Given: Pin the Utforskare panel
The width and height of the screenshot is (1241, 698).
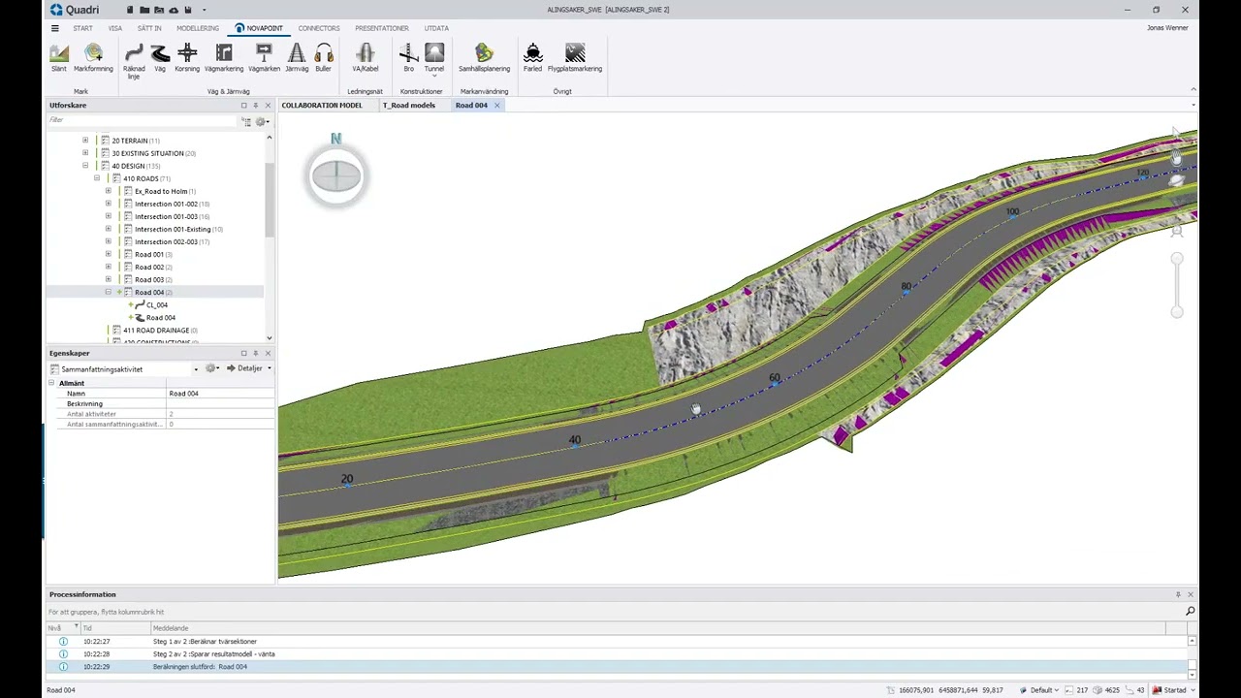Looking at the screenshot, I should click(x=256, y=106).
